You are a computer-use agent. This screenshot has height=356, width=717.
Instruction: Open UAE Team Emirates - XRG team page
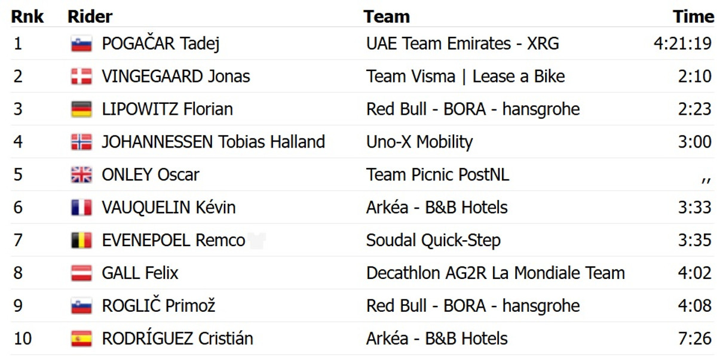tap(462, 44)
